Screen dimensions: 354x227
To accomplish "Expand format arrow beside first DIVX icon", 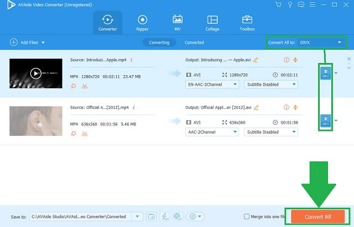I will click(336, 73).
